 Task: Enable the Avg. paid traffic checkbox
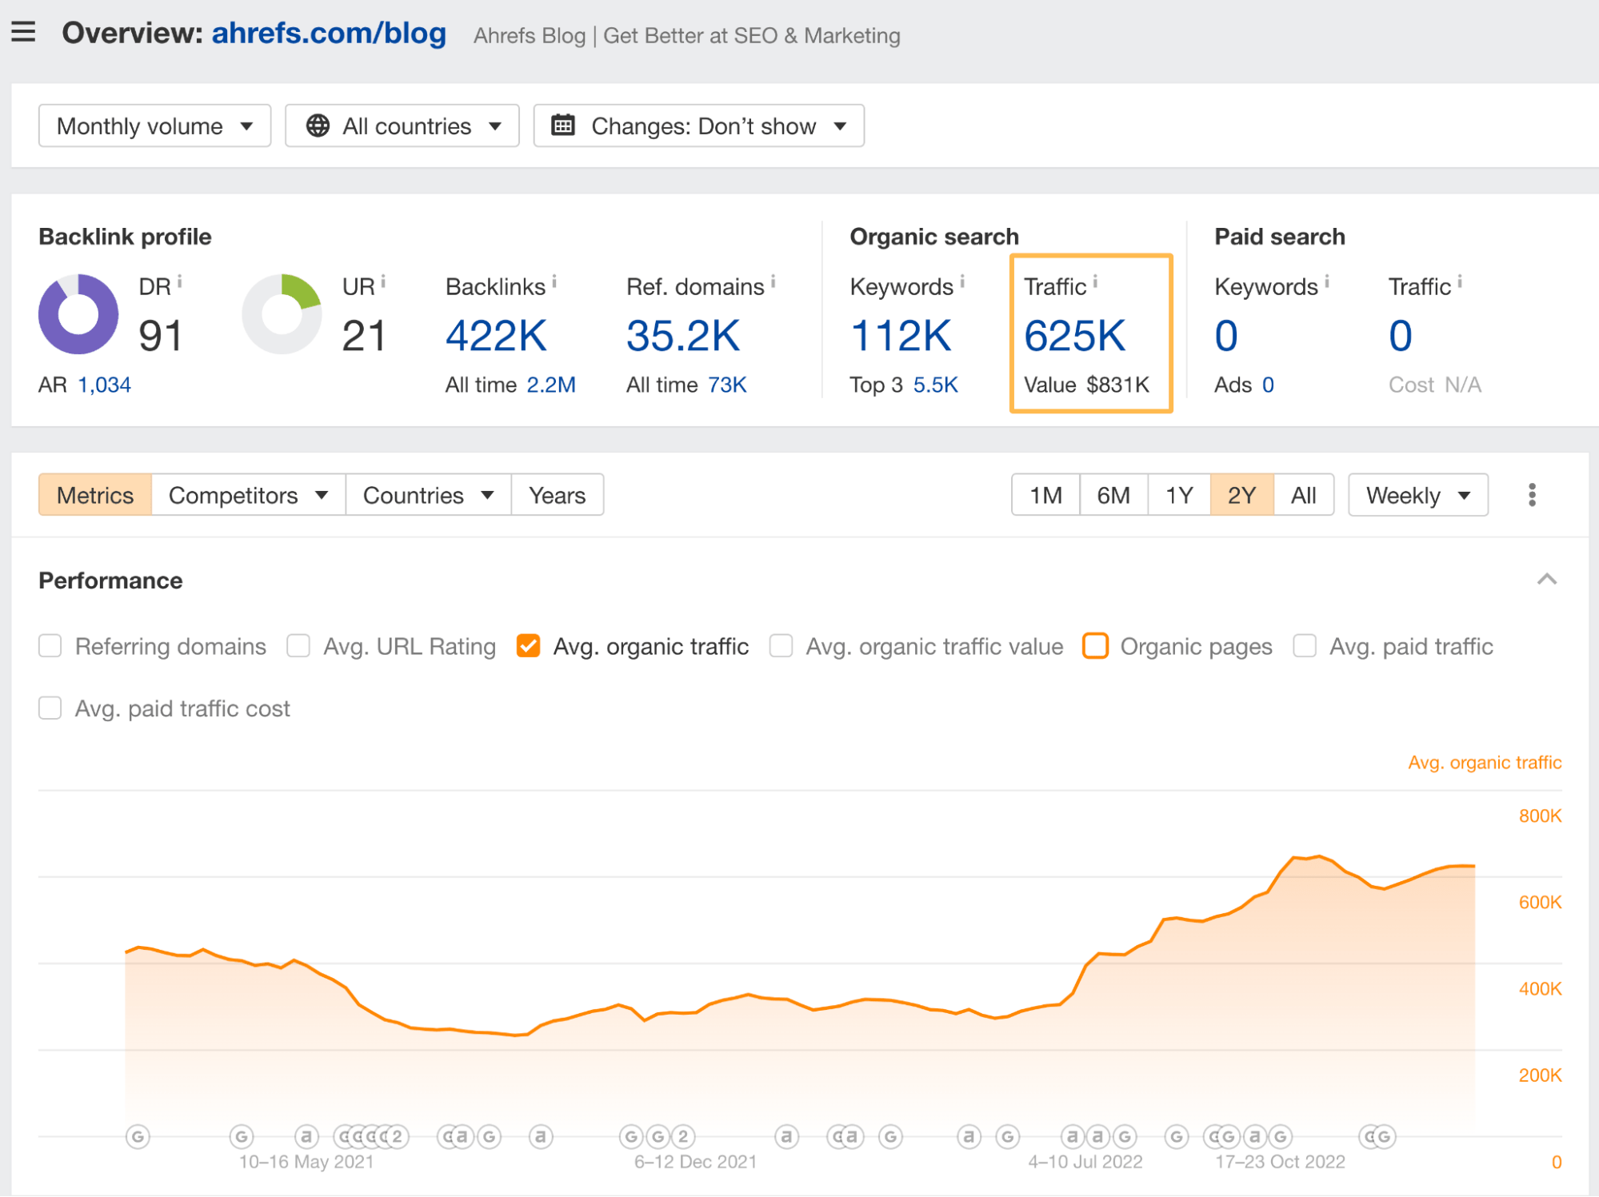click(x=1305, y=646)
